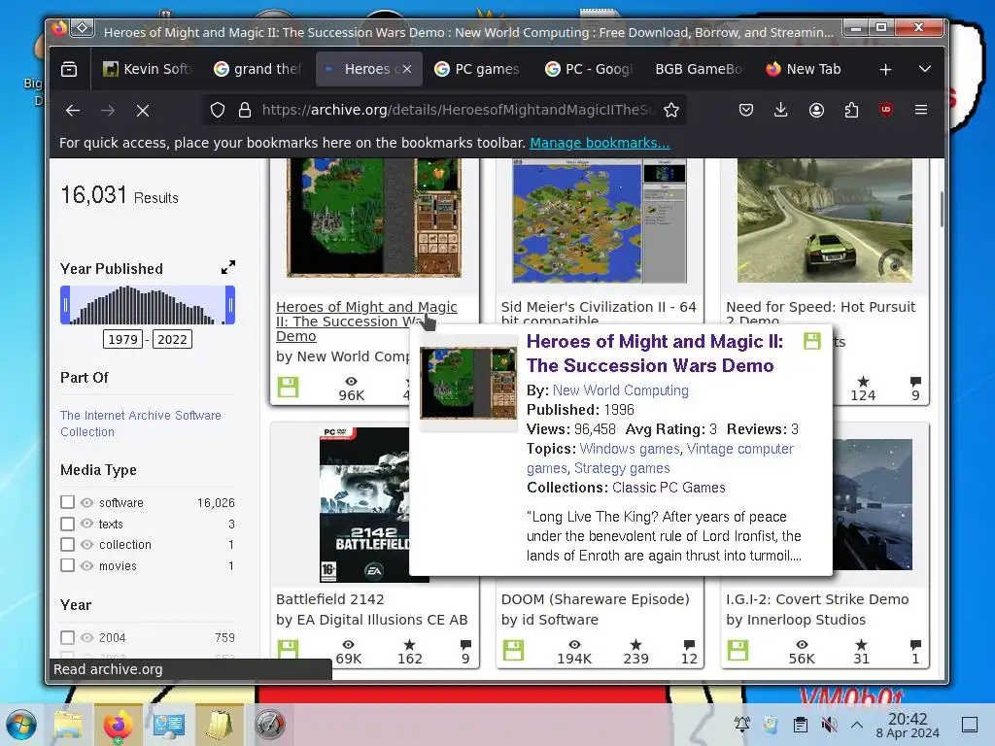Click the address bar URL
The width and height of the screenshot is (995, 746).
(459, 111)
